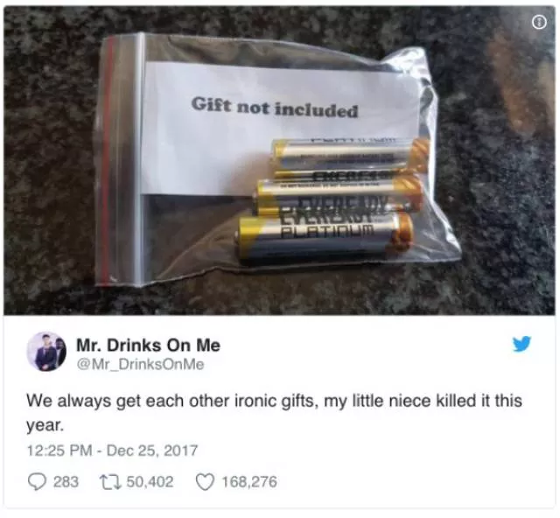The width and height of the screenshot is (560, 518).
Task: Open the 12:25 PM - Dec 25, 2017 timestamp
Action: coord(112,450)
